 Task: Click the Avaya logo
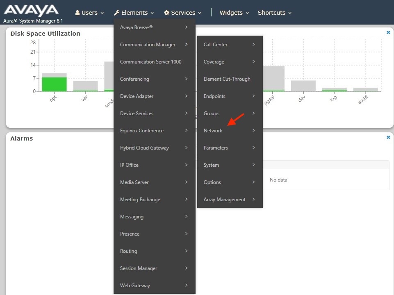pos(31,11)
